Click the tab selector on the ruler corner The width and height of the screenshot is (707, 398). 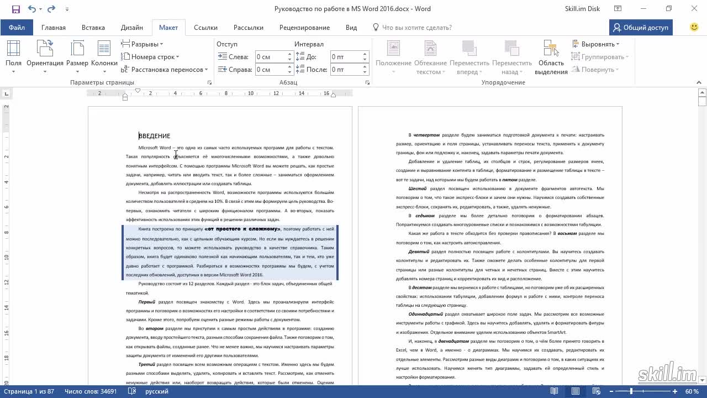click(6, 94)
